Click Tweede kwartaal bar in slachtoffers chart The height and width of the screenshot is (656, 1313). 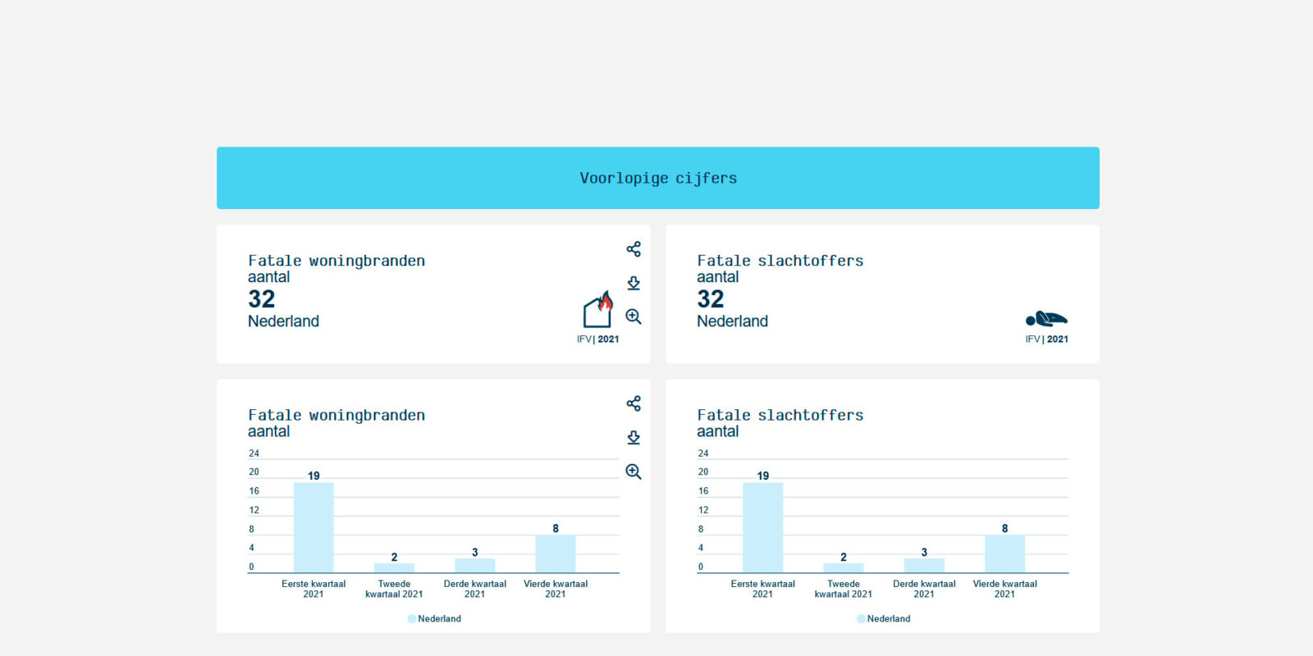coord(844,567)
